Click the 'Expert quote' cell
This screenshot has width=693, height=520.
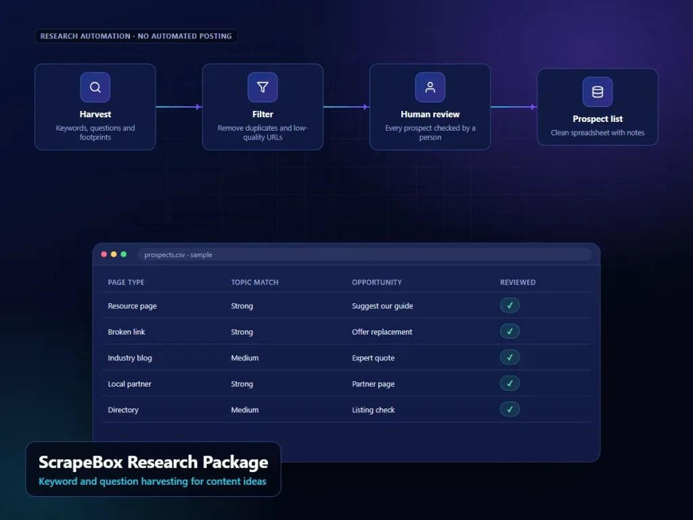click(373, 358)
